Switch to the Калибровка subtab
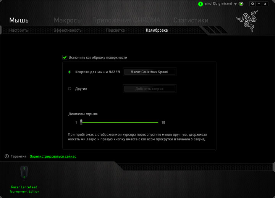This screenshot has height=198, width=275. tap(157, 30)
